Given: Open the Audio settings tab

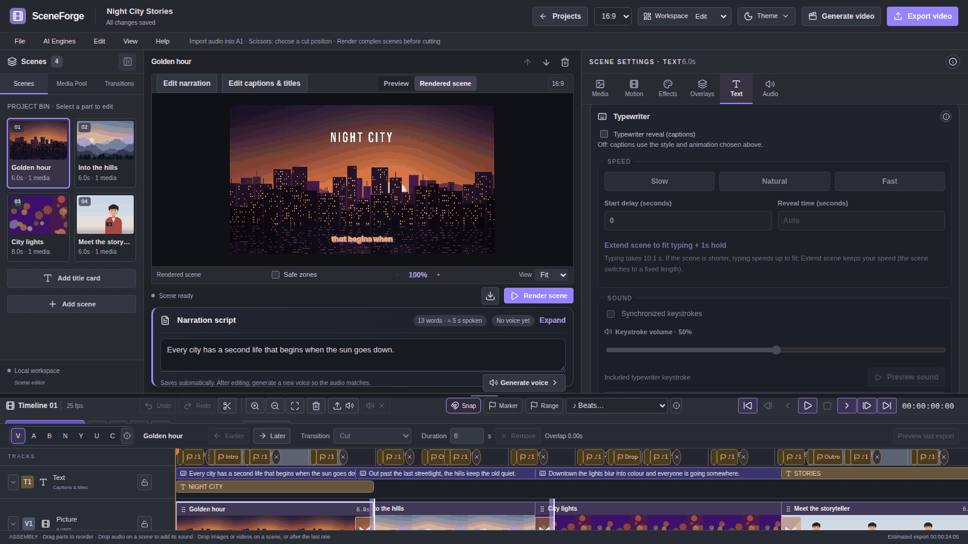Looking at the screenshot, I should (770, 88).
